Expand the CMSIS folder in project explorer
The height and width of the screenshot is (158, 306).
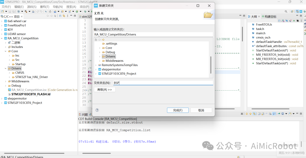[x=9, y=73]
